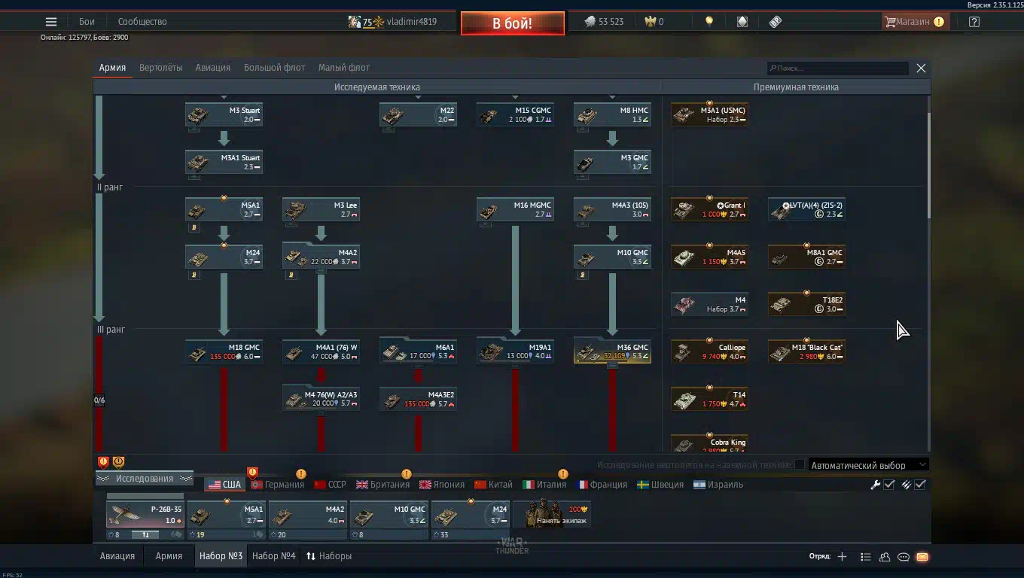This screenshot has width=1024, height=578.
Task: Select premium M8A1 GMC card
Action: tap(806, 257)
